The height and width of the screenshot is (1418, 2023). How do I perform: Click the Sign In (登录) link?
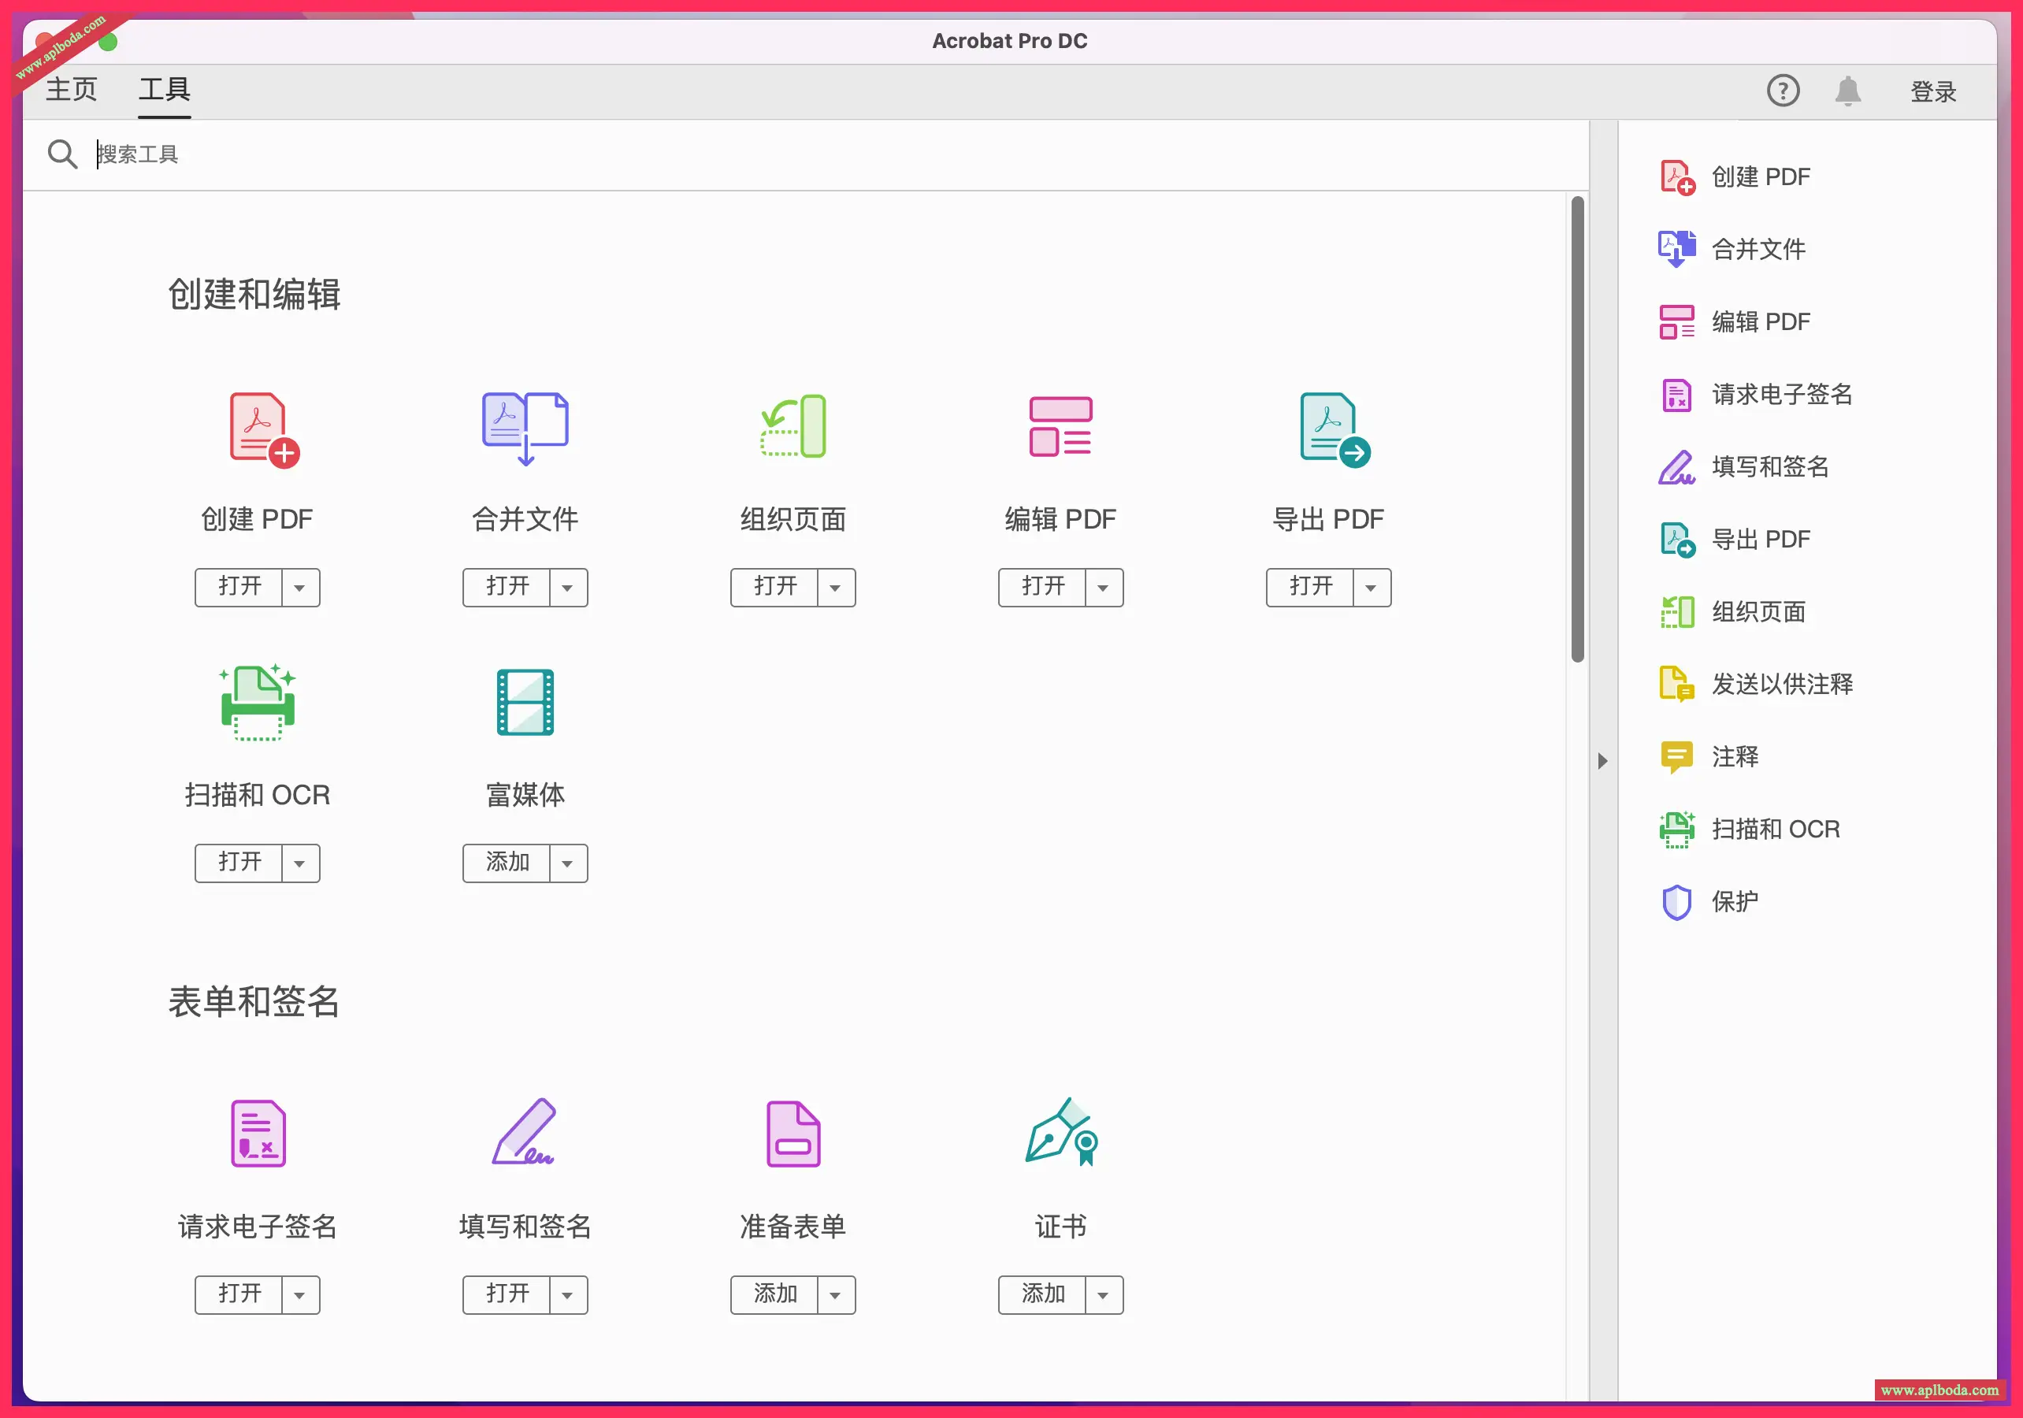(x=1932, y=91)
